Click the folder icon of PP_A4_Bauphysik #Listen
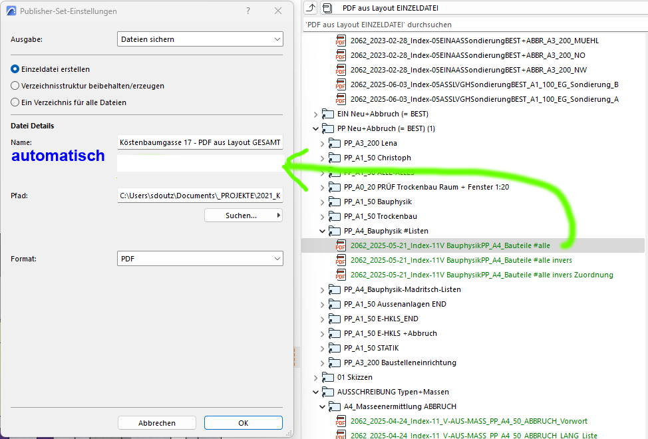This screenshot has height=439, width=648. 335,231
